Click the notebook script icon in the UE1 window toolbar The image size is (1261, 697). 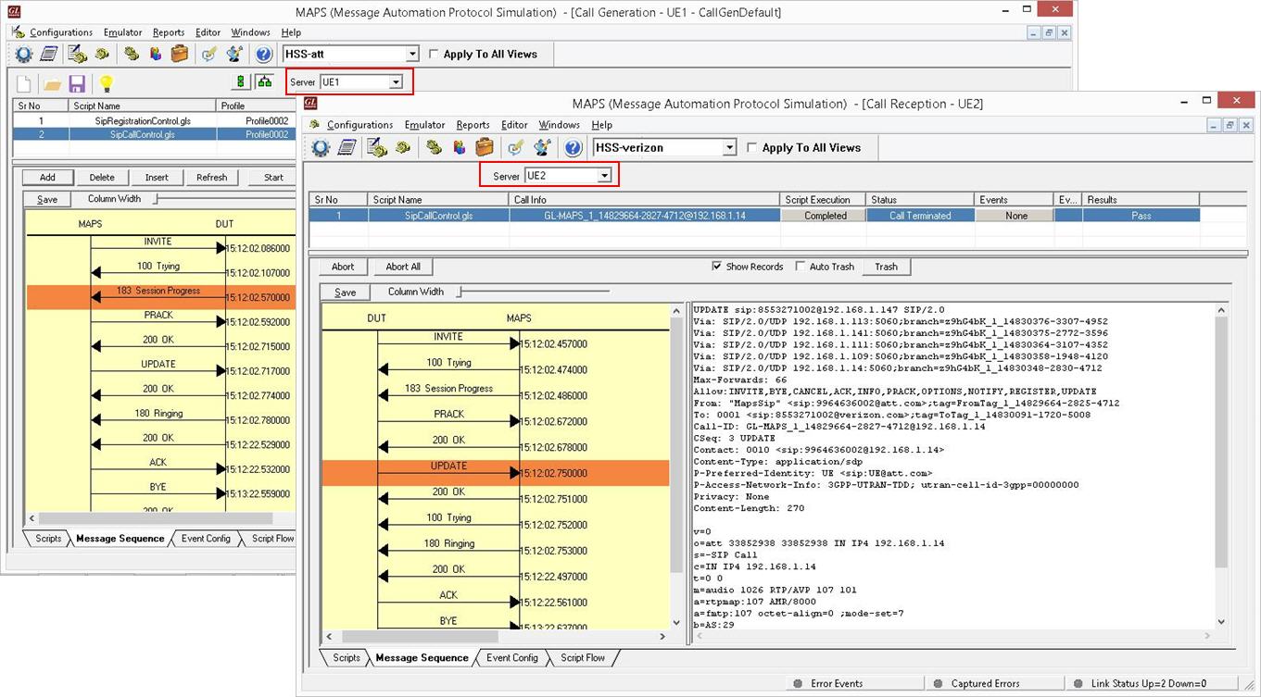[x=47, y=55]
